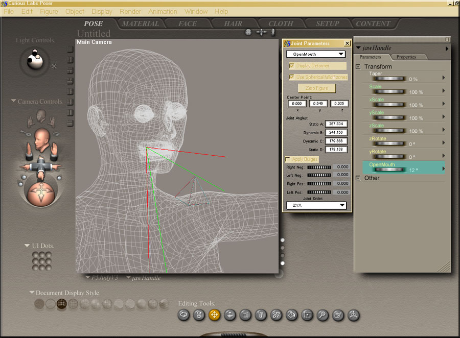Open the MATERIAL room tab
Screen dimensions: 460x338
pyautogui.click(x=140, y=23)
